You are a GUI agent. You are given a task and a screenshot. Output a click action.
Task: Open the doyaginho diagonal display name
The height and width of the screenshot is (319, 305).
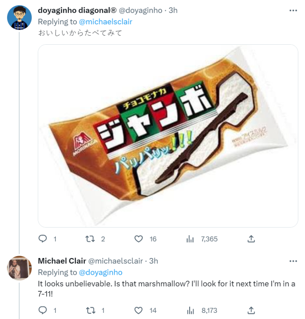pyautogui.click(x=76, y=10)
